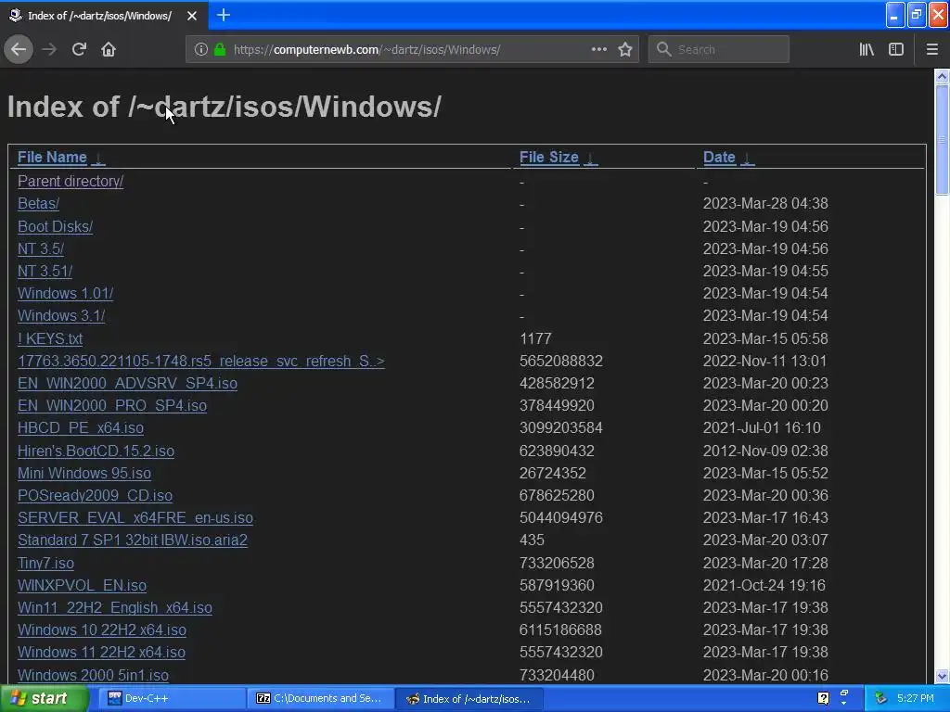Screen dimensions: 950x712
Task: Toggle the sidebar view icon
Action: tap(896, 50)
